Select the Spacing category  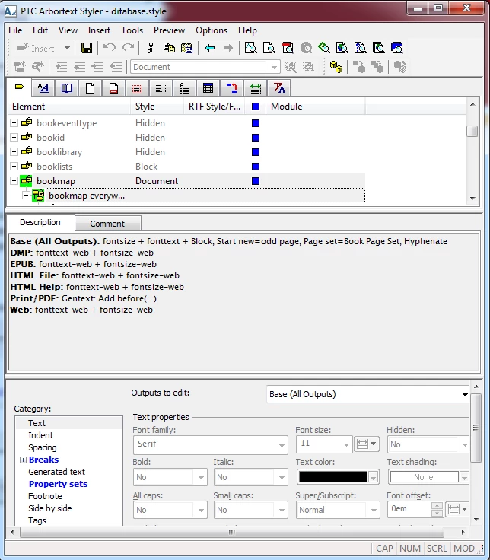tap(42, 447)
